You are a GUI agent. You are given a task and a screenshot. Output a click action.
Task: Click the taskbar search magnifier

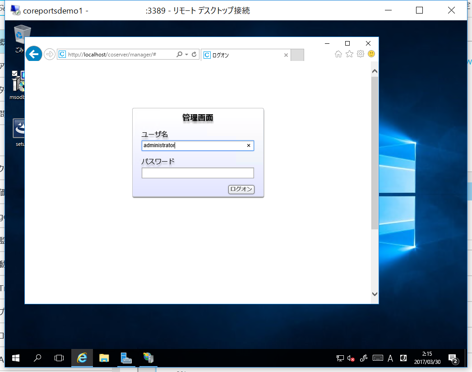(37, 358)
